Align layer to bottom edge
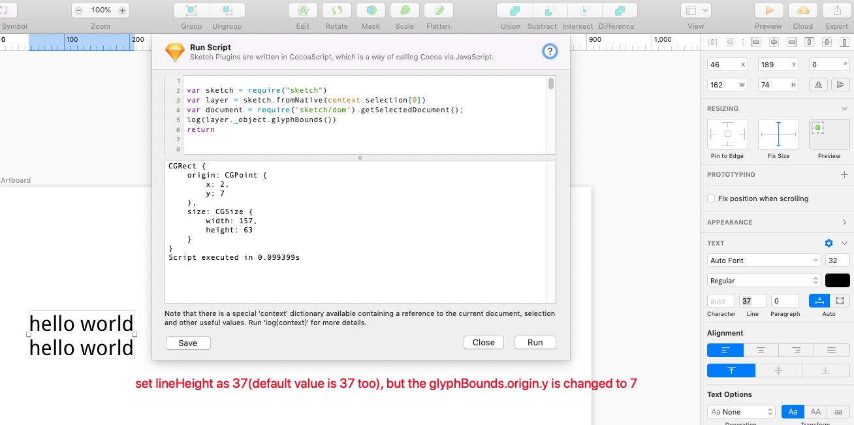Viewport: 854px width, 425px height. tap(845, 42)
